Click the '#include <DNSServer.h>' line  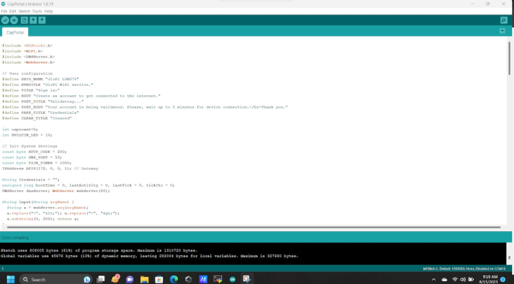[28, 57]
